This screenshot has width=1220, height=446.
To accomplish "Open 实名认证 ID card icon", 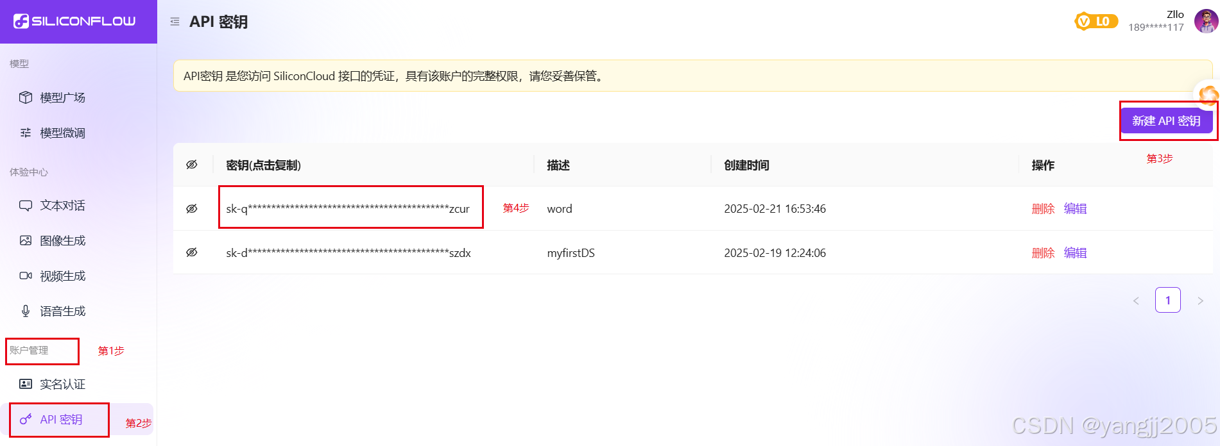I will [x=26, y=384].
